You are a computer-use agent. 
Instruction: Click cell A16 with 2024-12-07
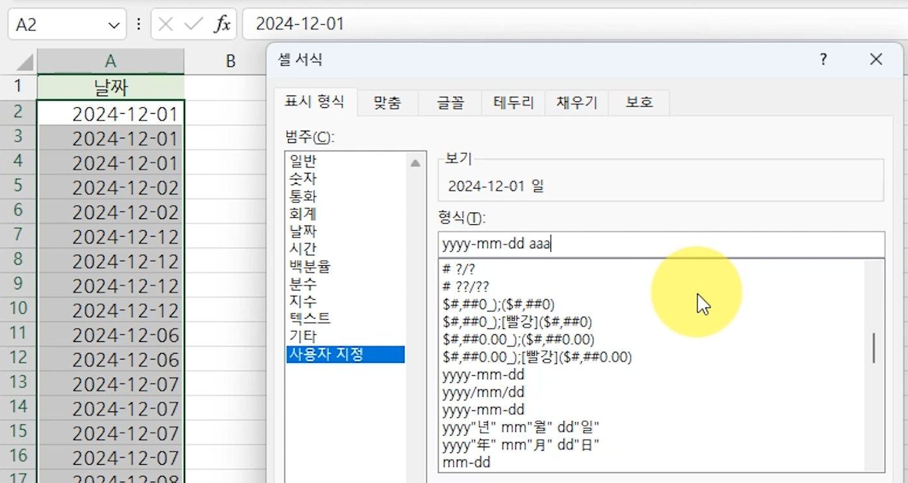coord(111,457)
